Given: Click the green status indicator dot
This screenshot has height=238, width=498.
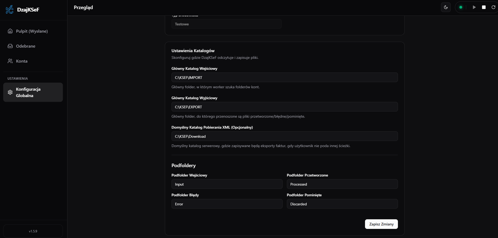Looking at the screenshot, I should point(461,7).
